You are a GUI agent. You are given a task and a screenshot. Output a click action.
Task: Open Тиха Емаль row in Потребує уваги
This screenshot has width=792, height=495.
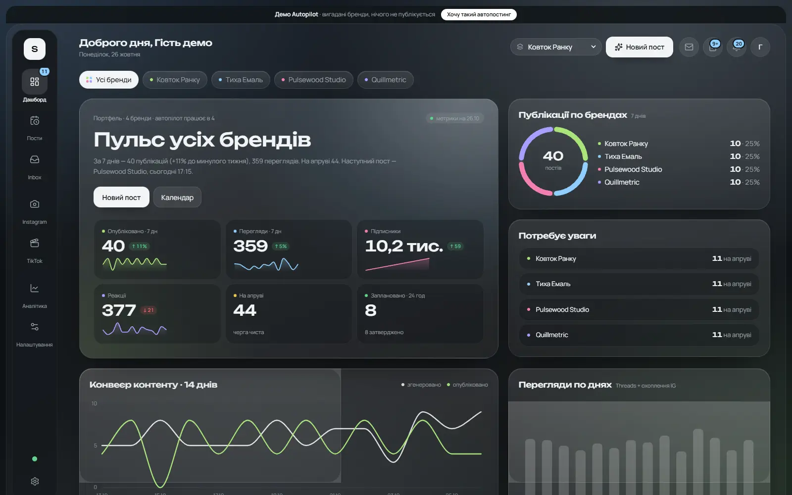tap(639, 284)
